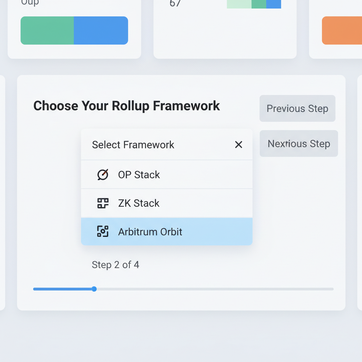Click the progress slider handle
Screen dimensions: 362x362
(x=94, y=289)
